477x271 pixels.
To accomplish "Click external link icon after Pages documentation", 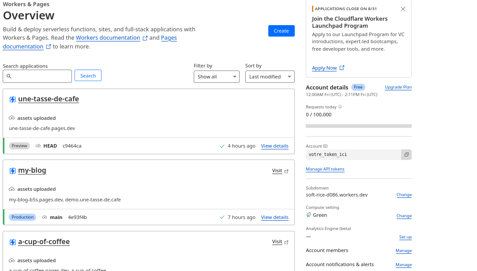I will pyautogui.click(x=49, y=46).
